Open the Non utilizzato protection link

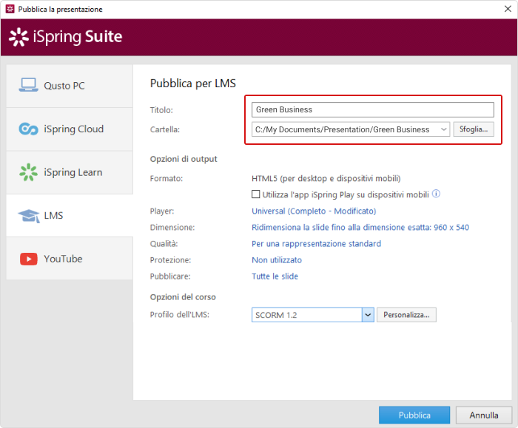click(x=277, y=260)
